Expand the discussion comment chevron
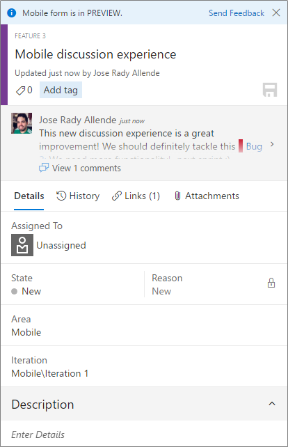 click(272, 144)
